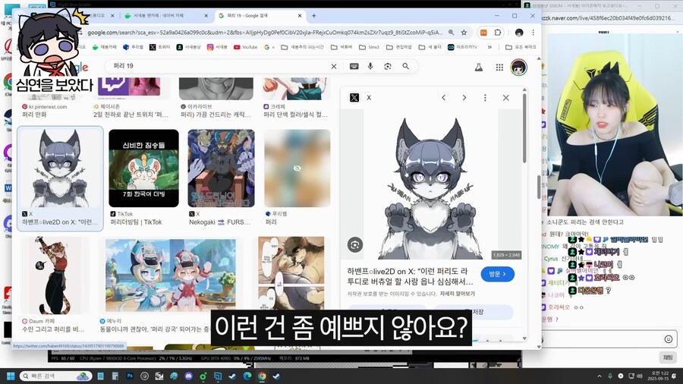Open the beach characters 에누리 thumbnail
Screen dimensions: 683x384
point(170,275)
